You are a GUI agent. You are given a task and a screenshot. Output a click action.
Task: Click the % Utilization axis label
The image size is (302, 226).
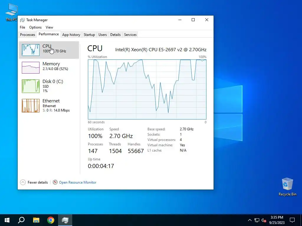pos(97,57)
